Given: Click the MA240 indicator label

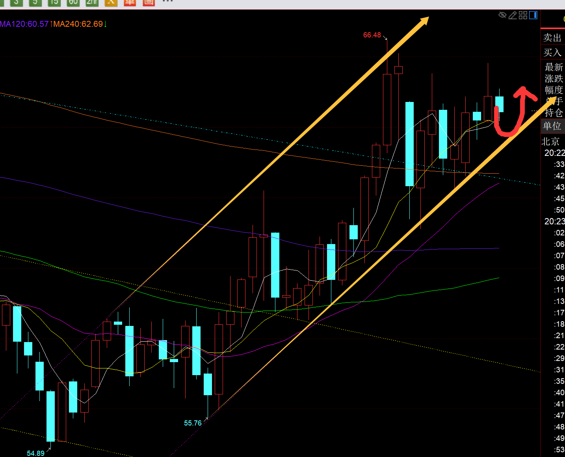Looking at the screenshot, I should point(78,24).
